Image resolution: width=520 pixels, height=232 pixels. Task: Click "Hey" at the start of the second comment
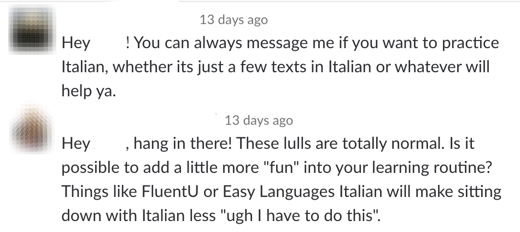point(76,144)
